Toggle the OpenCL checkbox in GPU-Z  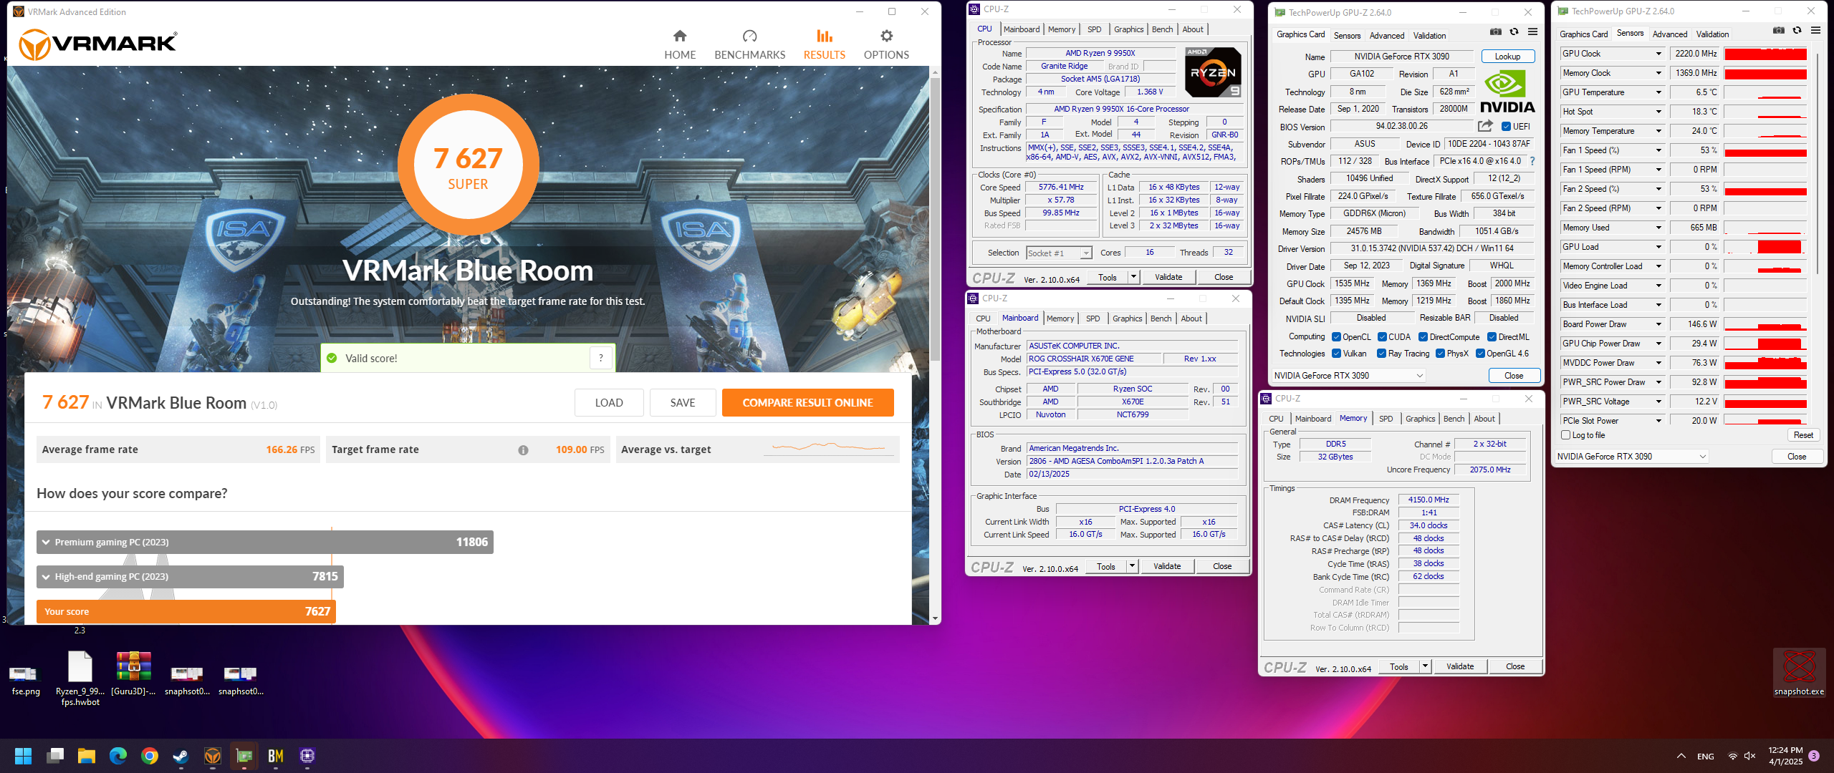pos(1336,337)
